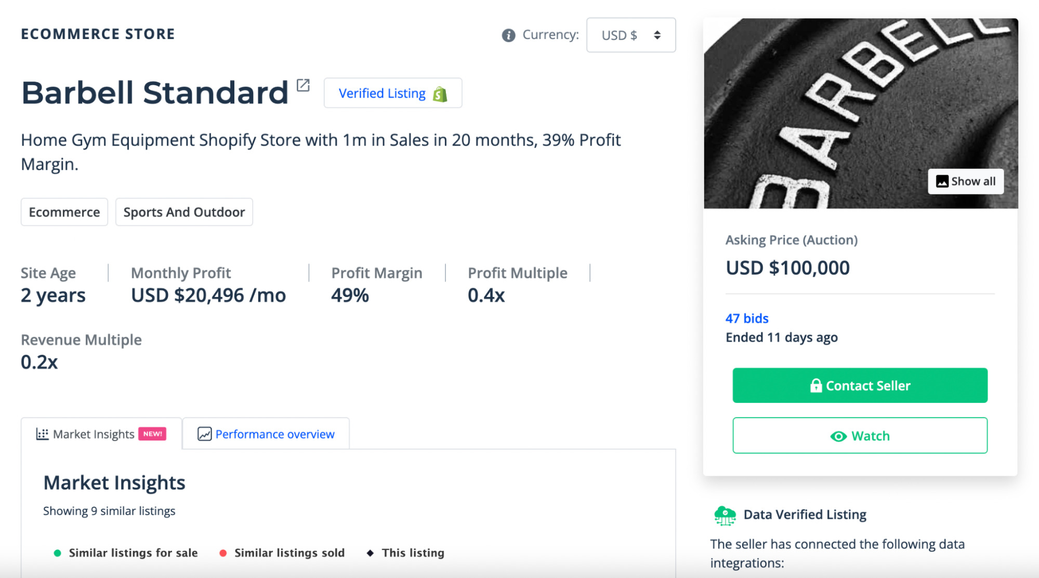Click the image icon on Show all button
Image resolution: width=1039 pixels, height=578 pixels.
pos(942,181)
